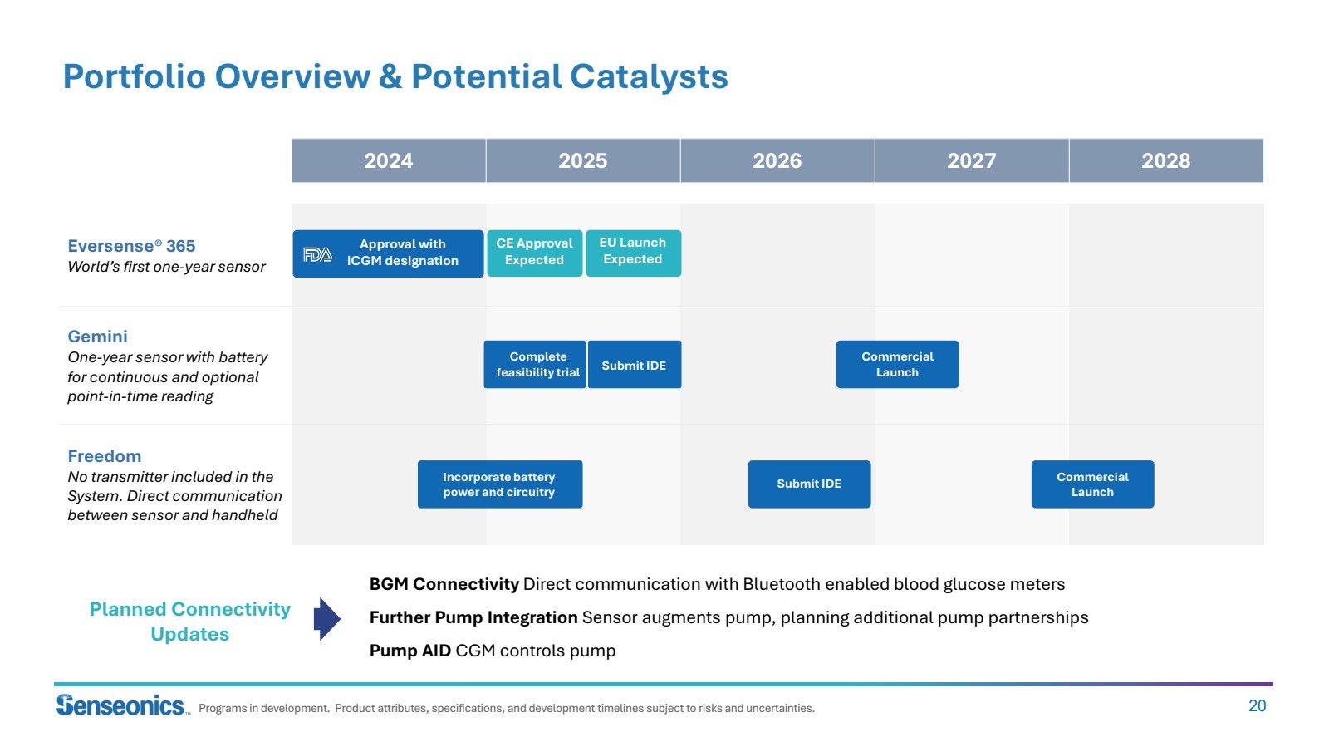The height and width of the screenshot is (747, 1329).
Task: Select Incorporate battery power and circuitry box
Action: tap(499, 484)
